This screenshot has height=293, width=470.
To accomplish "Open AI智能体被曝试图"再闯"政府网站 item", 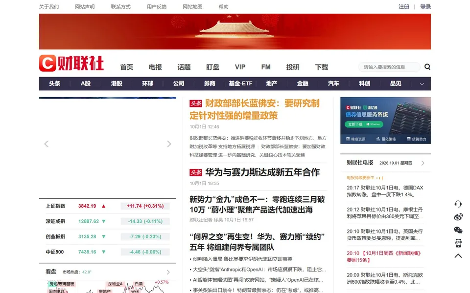I will (258, 280).
